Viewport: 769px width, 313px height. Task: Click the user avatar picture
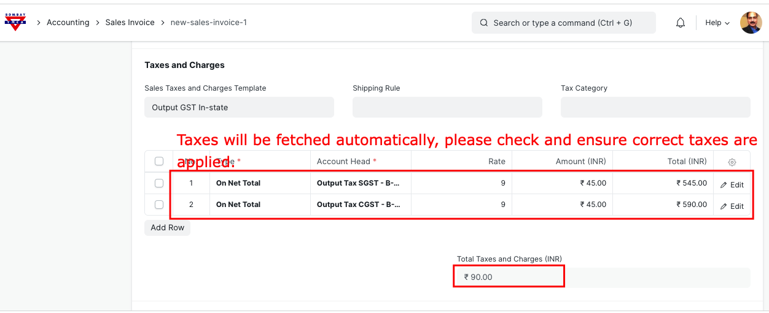751,23
